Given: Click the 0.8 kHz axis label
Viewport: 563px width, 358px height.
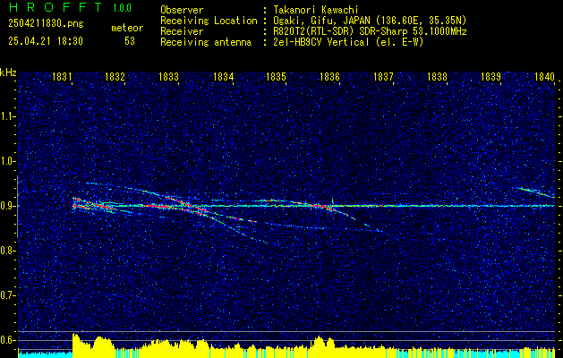Looking at the screenshot, I should click(6, 251).
